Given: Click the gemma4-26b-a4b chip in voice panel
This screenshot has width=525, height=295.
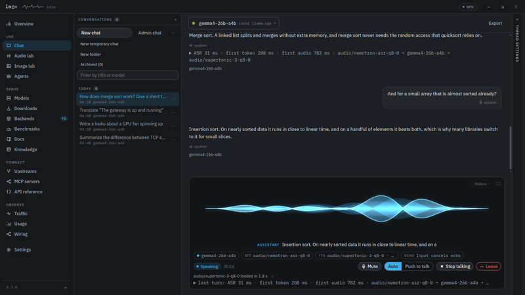Looking at the screenshot, I should click(x=217, y=256).
